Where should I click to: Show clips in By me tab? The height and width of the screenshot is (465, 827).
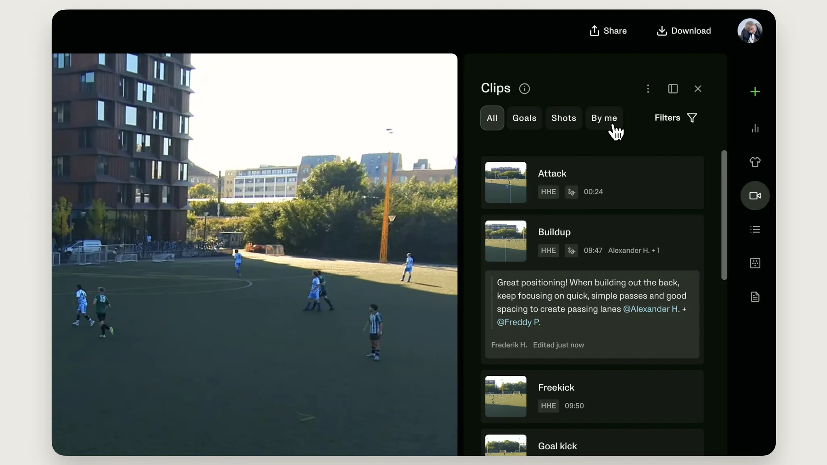tap(604, 118)
